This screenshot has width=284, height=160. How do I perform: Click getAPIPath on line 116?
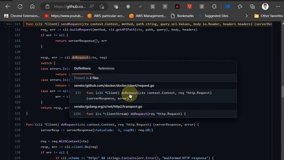(x=125, y=30)
